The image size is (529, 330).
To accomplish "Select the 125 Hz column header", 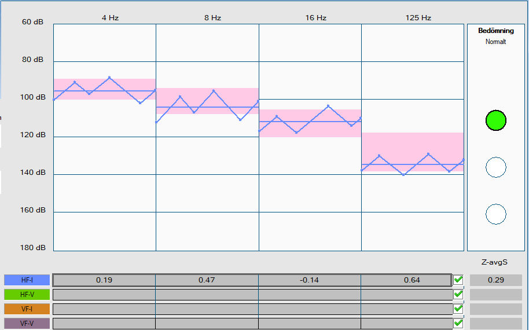I will [418, 18].
